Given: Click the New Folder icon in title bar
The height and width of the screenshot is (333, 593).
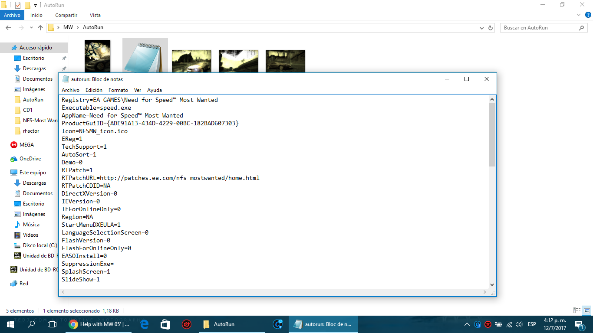Looking at the screenshot, I should coord(27,5).
